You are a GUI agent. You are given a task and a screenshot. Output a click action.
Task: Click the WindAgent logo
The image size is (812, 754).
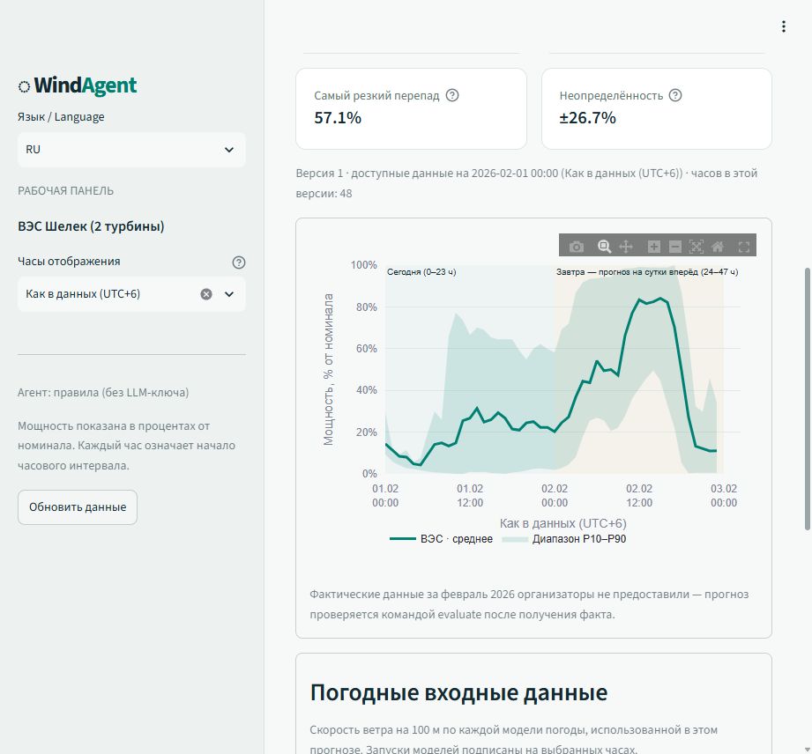(x=78, y=85)
